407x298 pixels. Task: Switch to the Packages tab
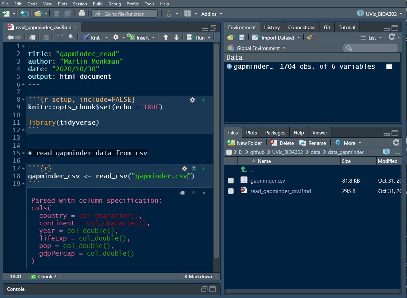275,133
